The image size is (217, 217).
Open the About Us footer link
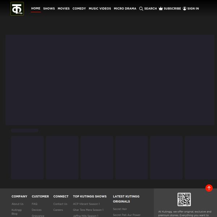(x=17, y=204)
